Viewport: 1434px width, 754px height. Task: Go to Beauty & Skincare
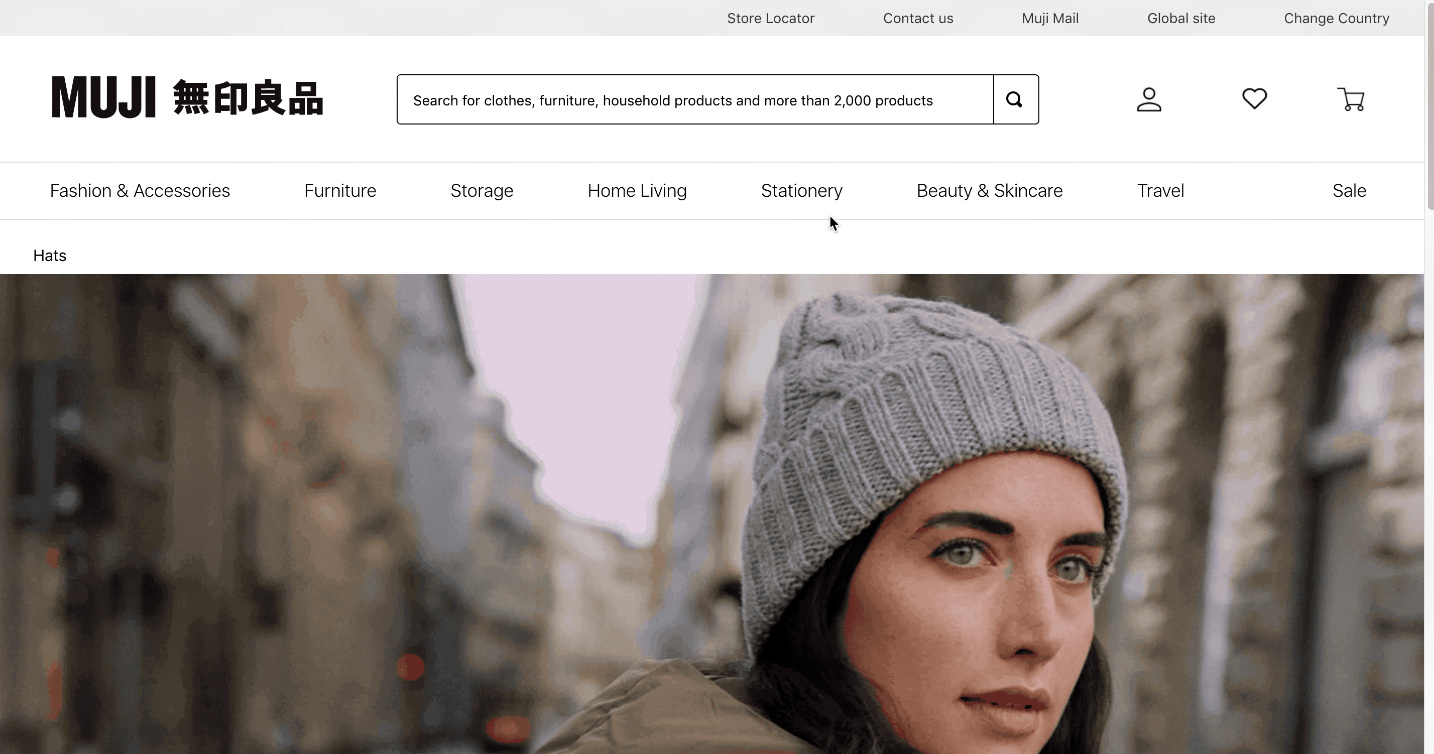989,191
